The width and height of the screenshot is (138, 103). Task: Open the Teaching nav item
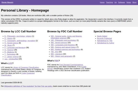[x=109, y=3]
